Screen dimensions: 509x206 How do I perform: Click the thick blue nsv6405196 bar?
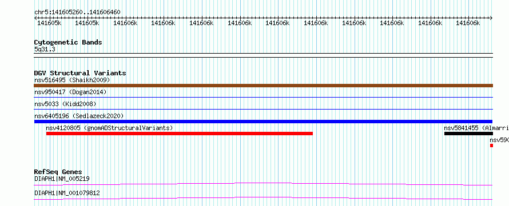click(263, 122)
